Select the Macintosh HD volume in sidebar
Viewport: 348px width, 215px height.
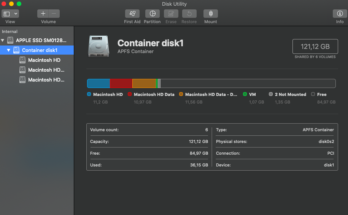[37, 60]
